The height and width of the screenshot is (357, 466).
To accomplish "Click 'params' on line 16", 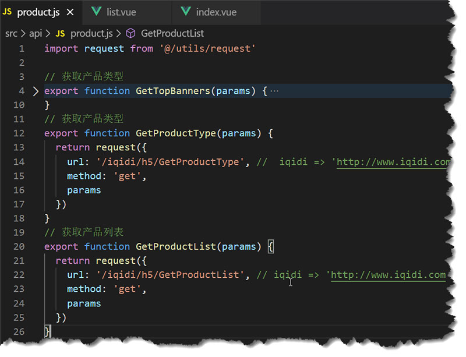I will coord(84,190).
